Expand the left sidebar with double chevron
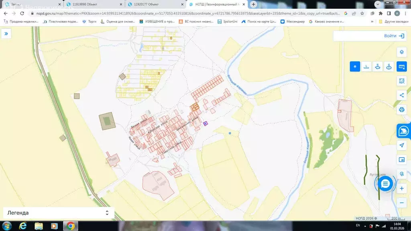411x231 pixels. coord(6,34)
